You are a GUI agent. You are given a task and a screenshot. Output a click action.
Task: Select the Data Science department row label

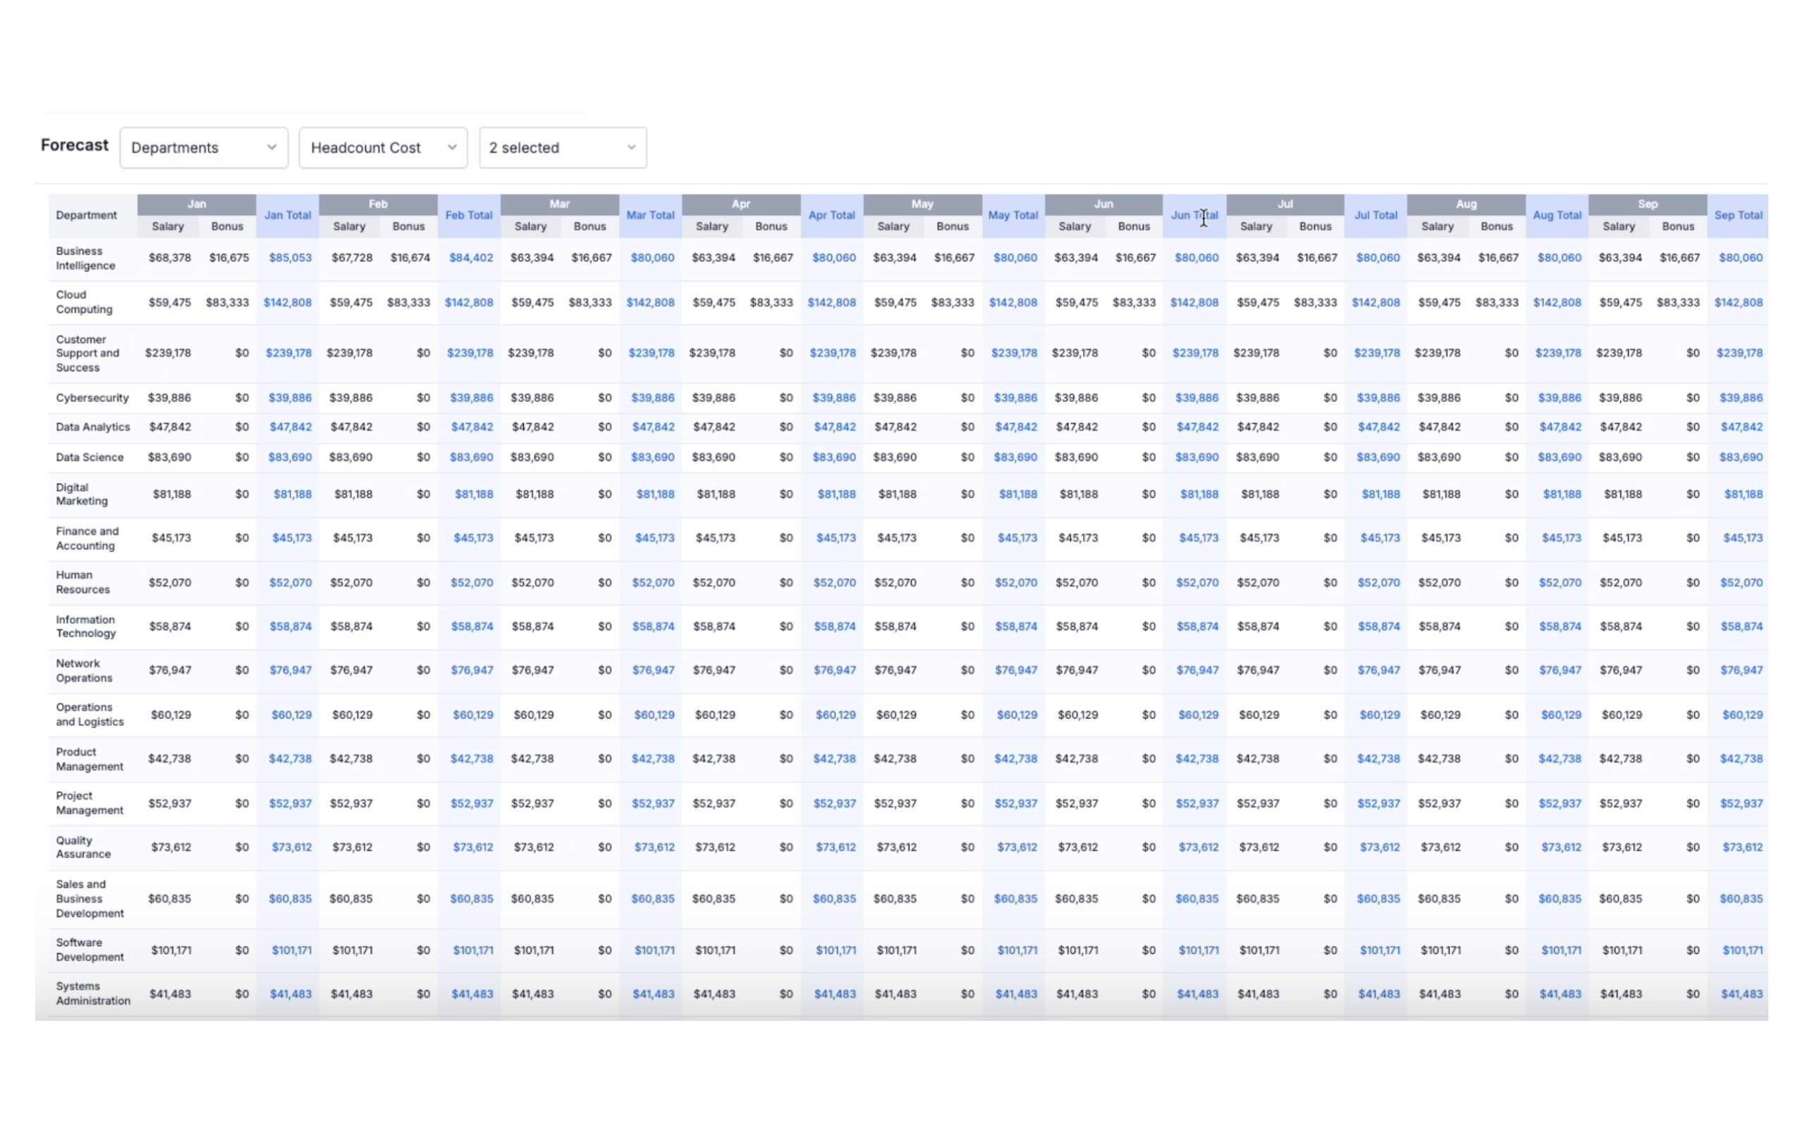90,458
